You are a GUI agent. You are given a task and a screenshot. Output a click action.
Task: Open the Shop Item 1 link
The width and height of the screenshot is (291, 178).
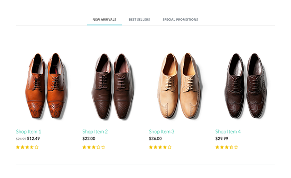click(28, 132)
